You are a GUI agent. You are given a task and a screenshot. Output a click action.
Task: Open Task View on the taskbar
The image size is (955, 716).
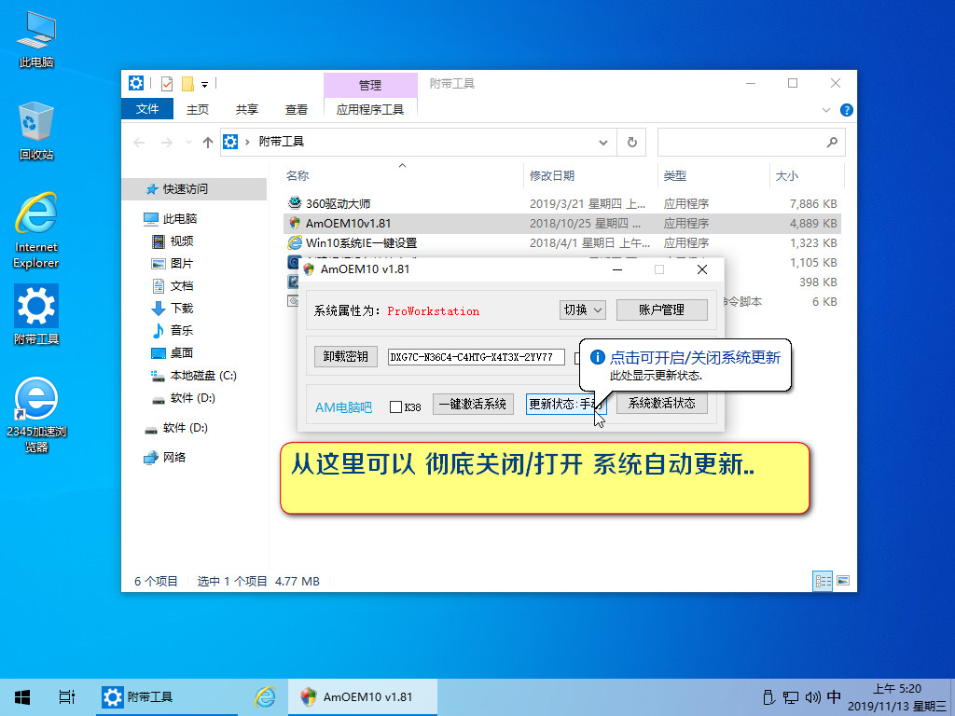(66, 697)
